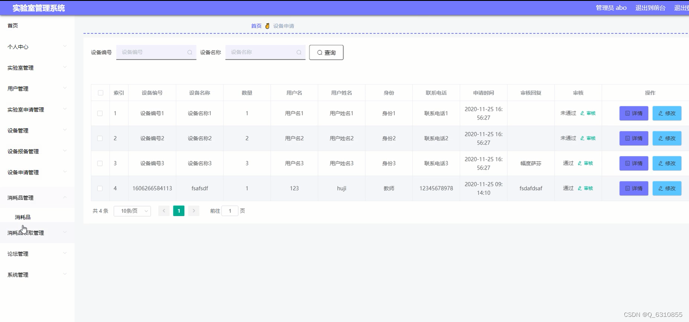Check the checkbox for row 设备编号2
Screen dimensions: 689x322
point(100,138)
